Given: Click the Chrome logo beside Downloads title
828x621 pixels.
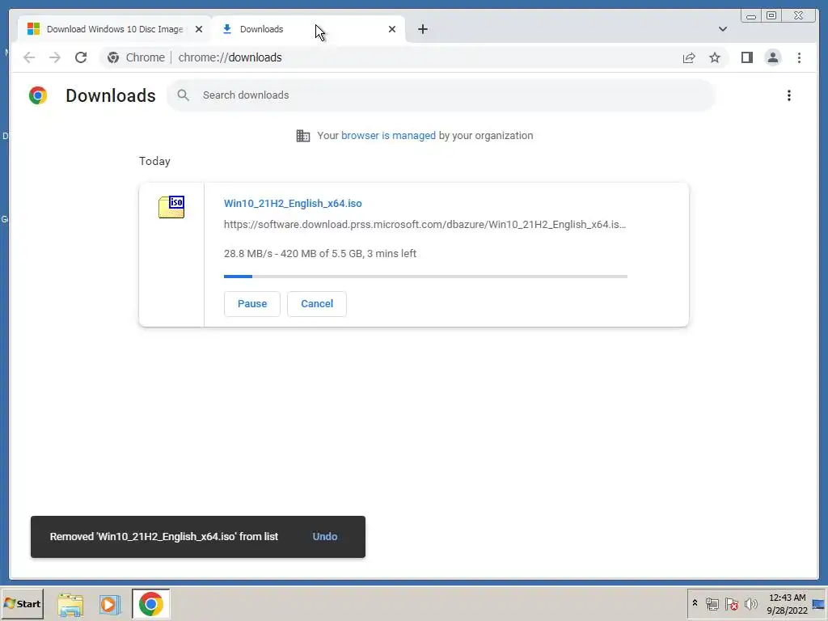Looking at the screenshot, I should (38, 95).
